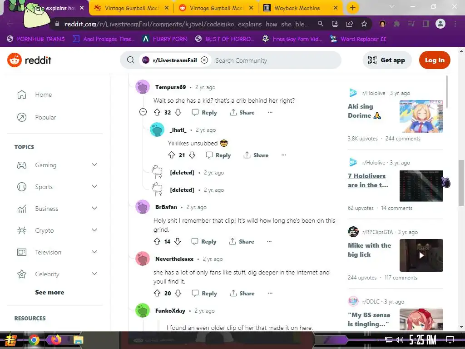Click Log In button
Viewport: 465px width, 349px height.
435,60
